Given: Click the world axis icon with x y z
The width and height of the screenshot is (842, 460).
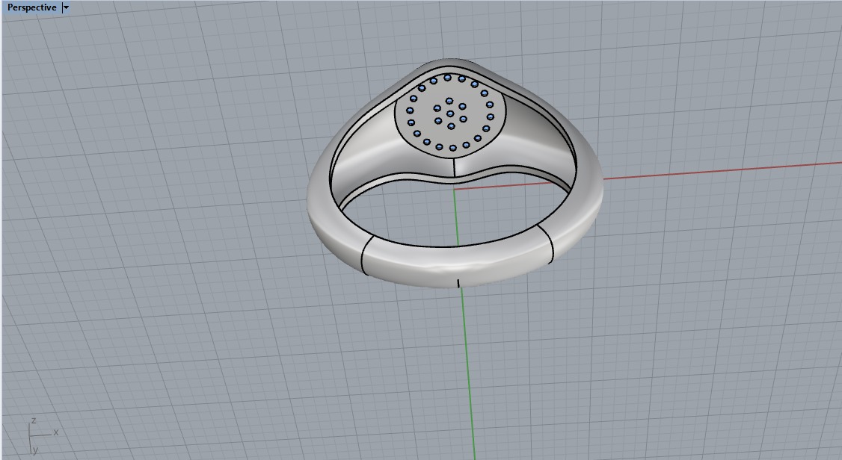Looking at the screenshot, I should [x=42, y=436].
